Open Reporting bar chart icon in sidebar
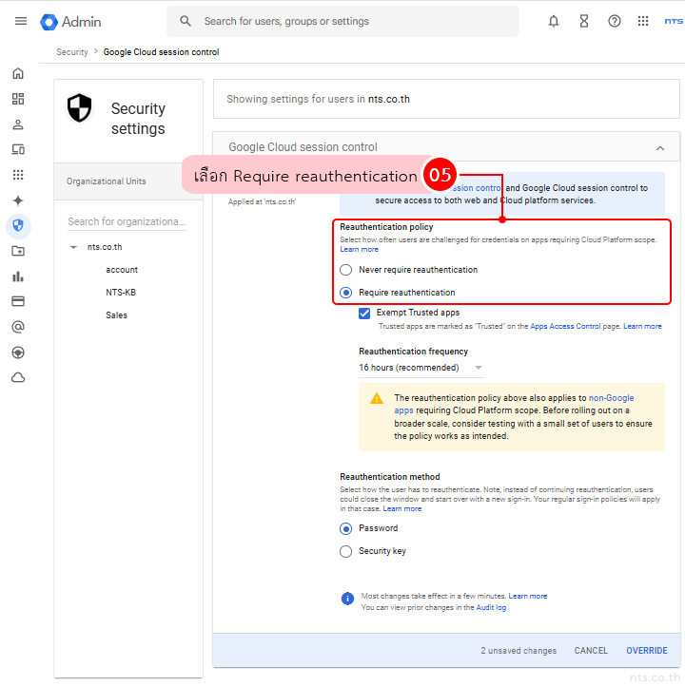The height and width of the screenshot is (686, 685). click(18, 276)
